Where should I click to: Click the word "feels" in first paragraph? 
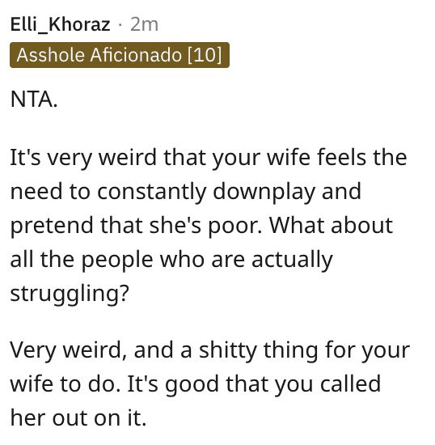coord(342,157)
